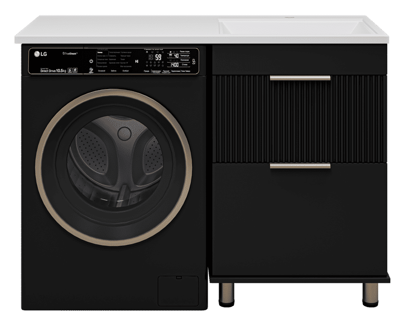405x326 pixels.
Task: Click the left cabinet leg
Action: (226, 295)
